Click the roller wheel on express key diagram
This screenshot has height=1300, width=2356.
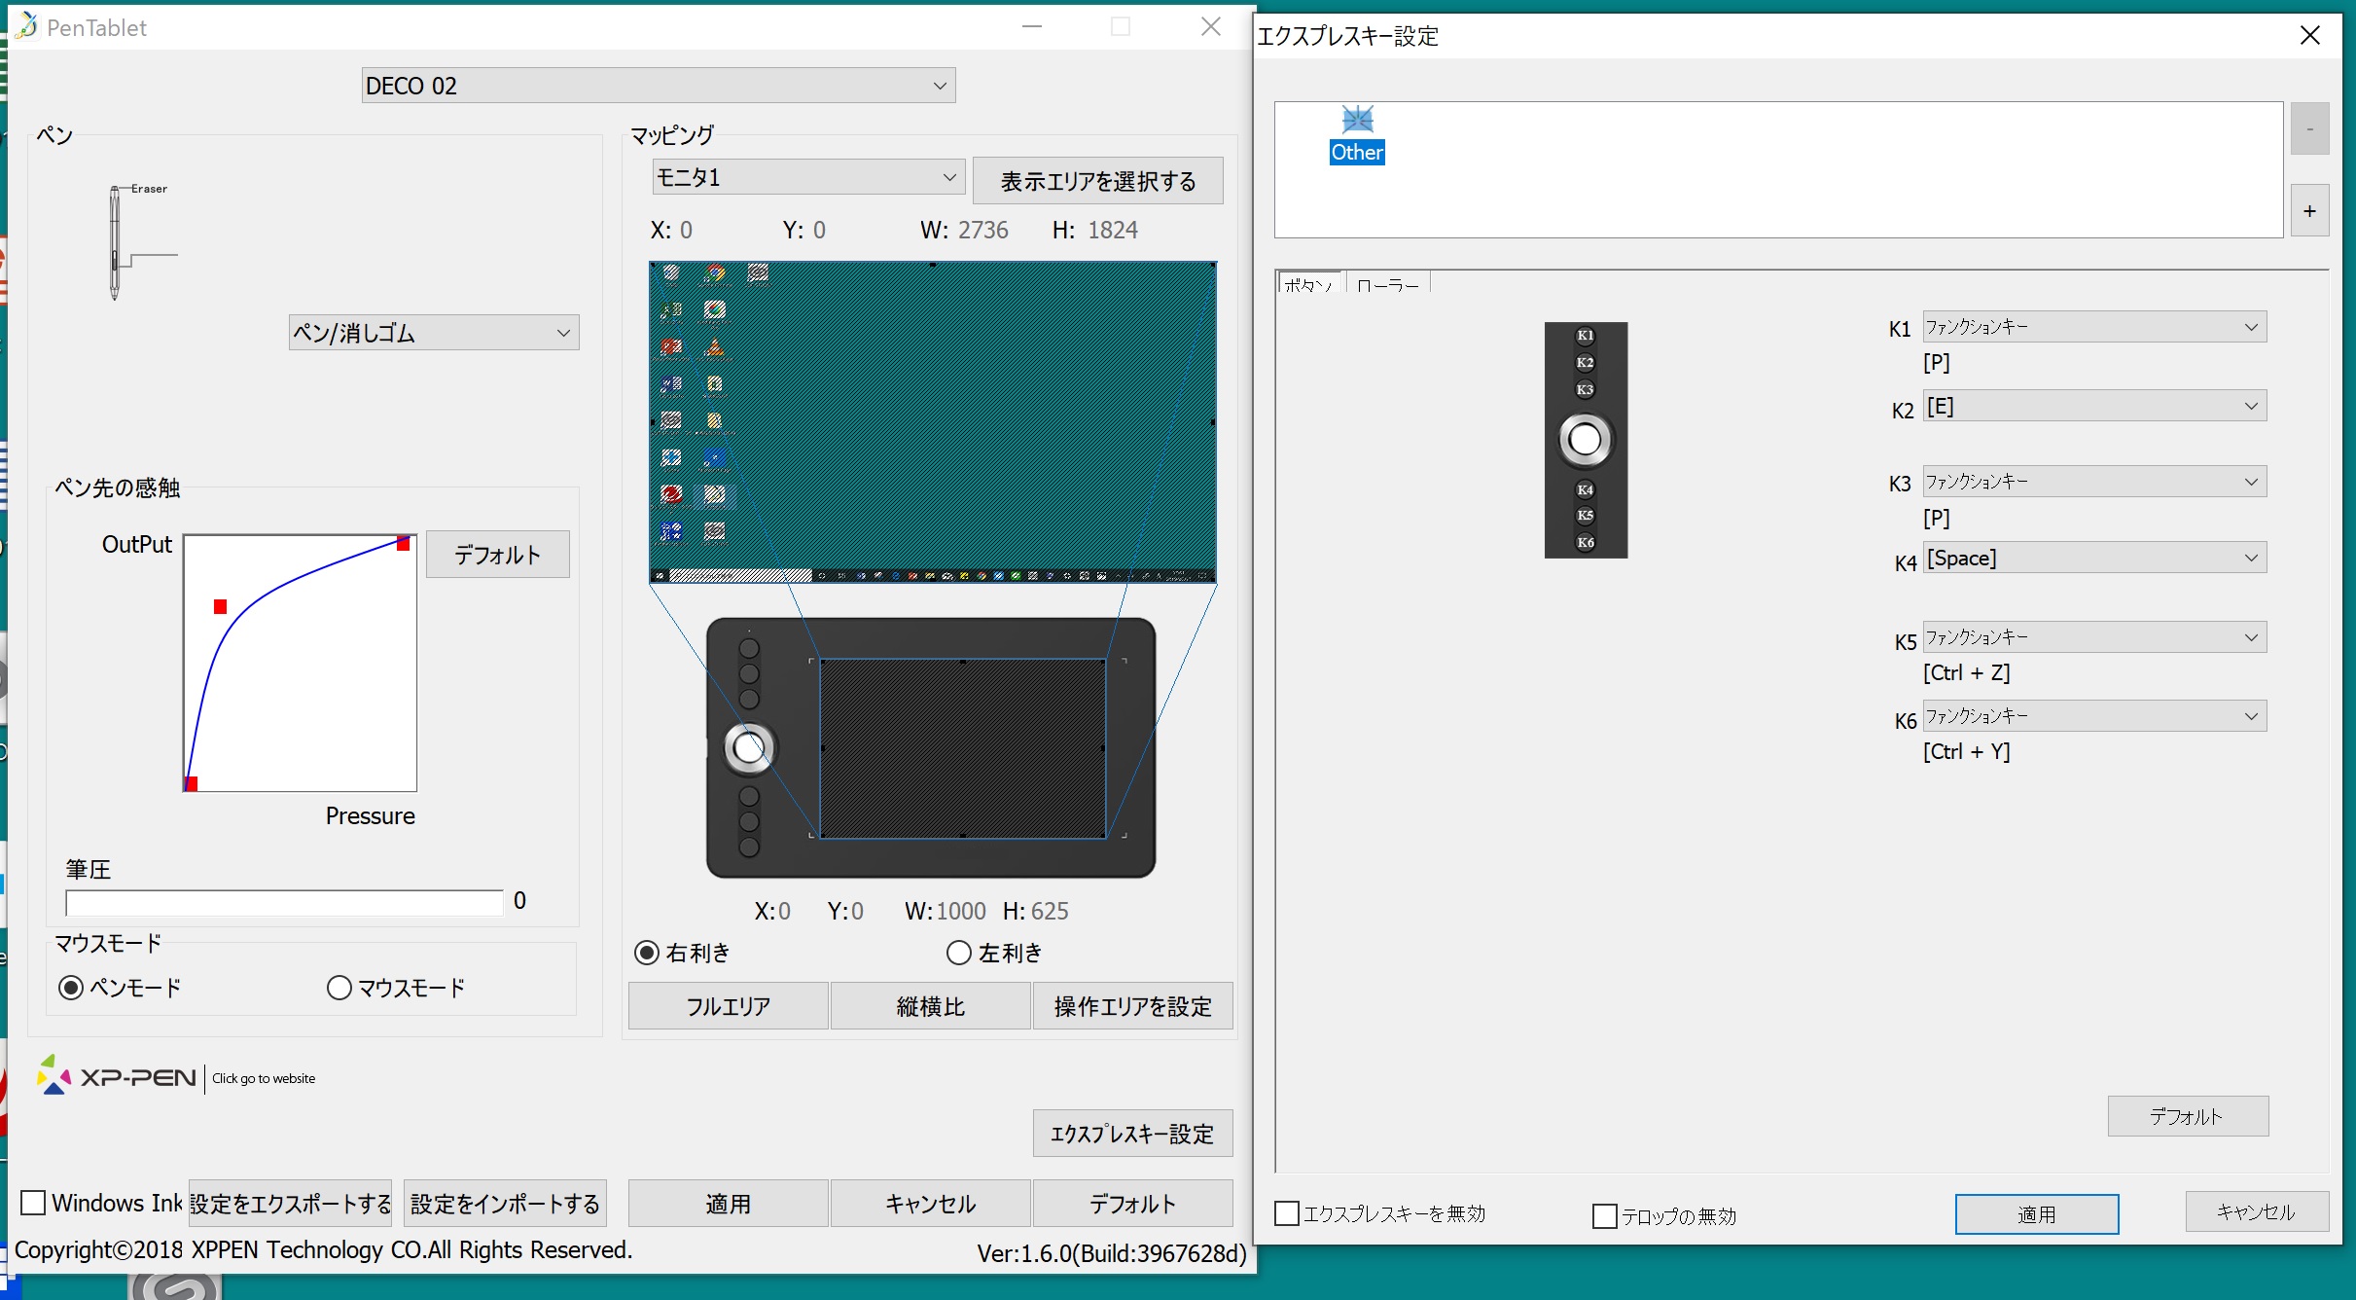tap(1586, 440)
